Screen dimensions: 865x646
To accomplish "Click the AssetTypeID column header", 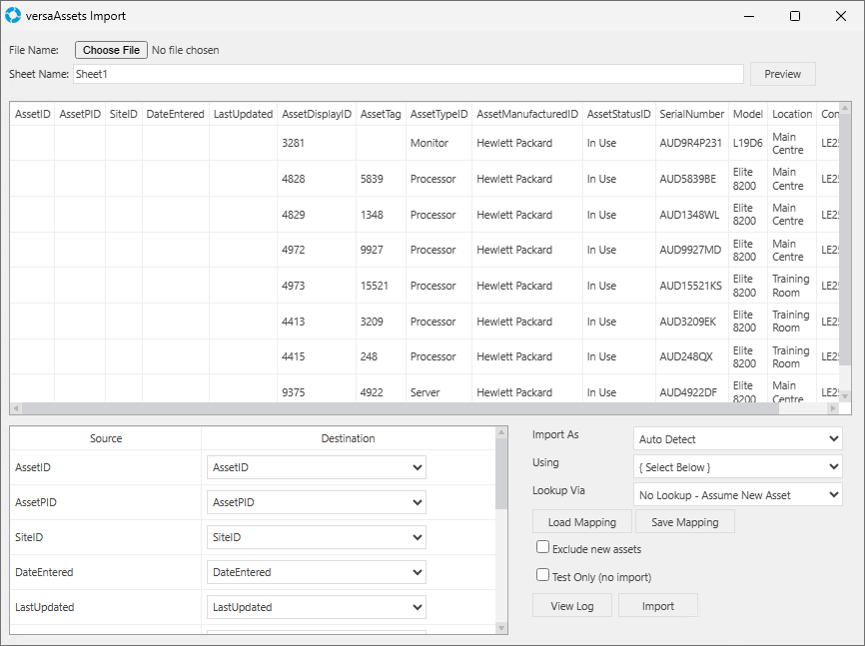I will coord(438,114).
